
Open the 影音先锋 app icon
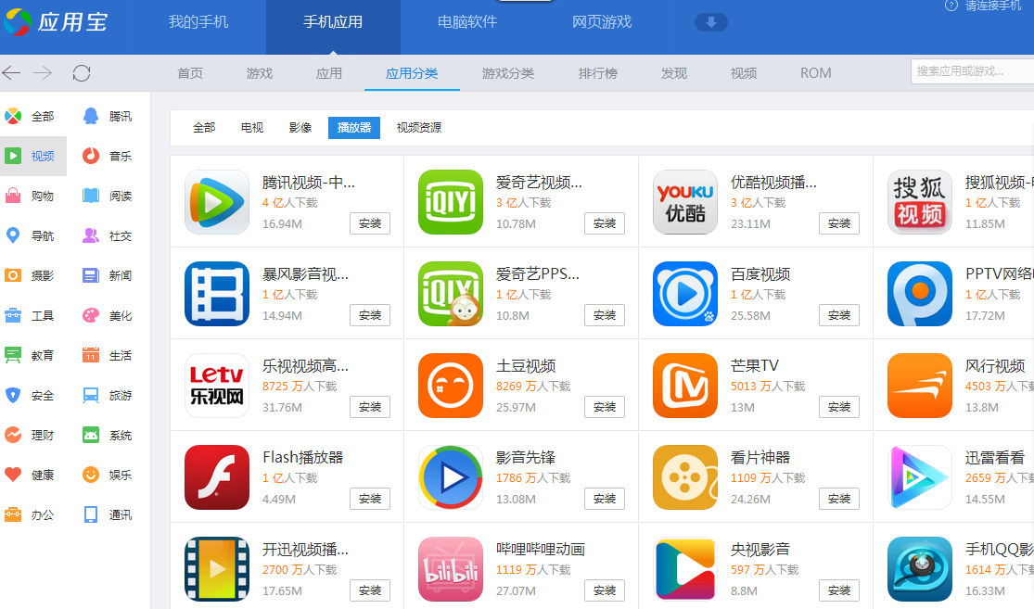tap(451, 477)
